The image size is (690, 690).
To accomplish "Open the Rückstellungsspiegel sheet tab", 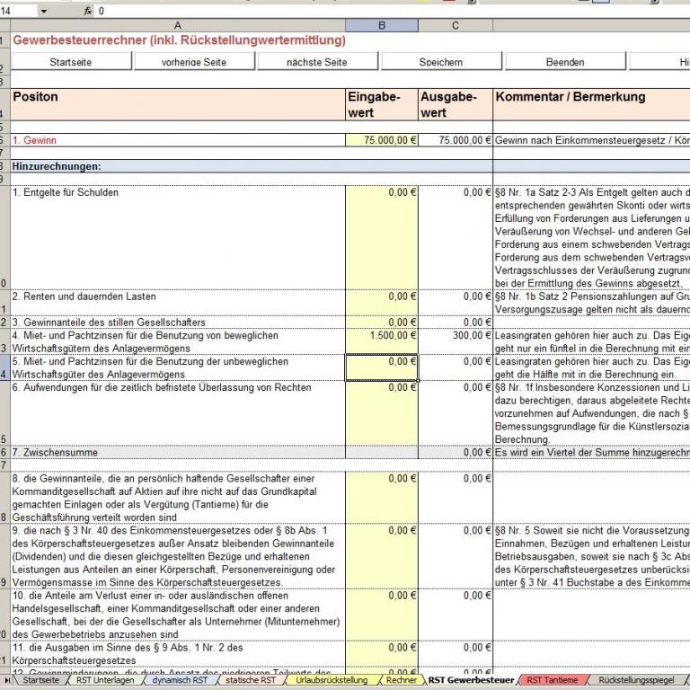I will point(635,681).
